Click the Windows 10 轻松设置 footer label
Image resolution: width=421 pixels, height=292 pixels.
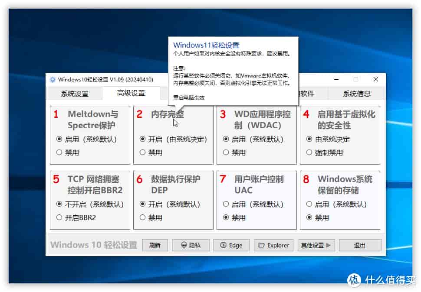(94, 245)
